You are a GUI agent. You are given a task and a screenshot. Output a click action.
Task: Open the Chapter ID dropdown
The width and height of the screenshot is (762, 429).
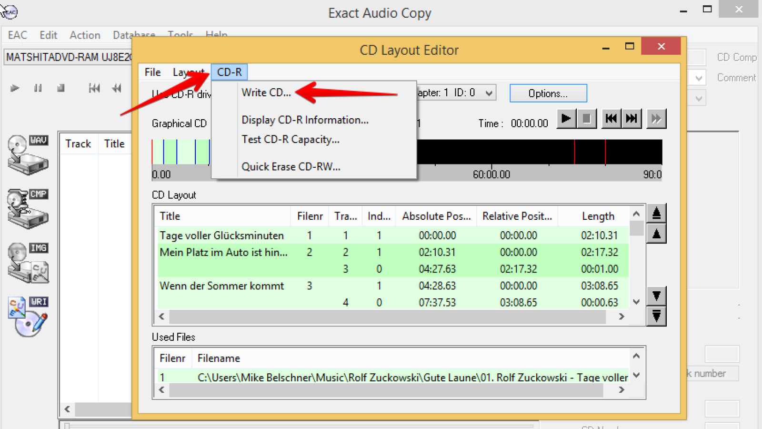click(x=488, y=92)
